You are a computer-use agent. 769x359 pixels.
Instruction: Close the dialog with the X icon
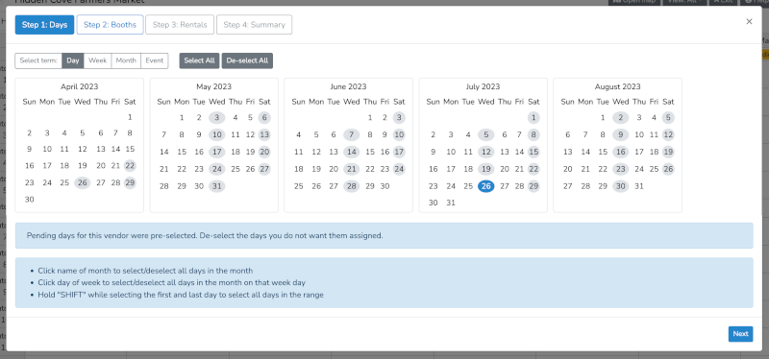coord(749,21)
